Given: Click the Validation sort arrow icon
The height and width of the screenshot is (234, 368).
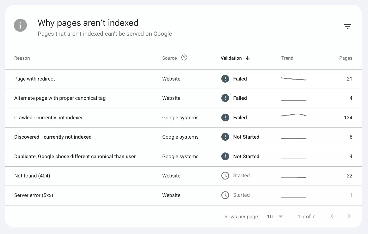Looking at the screenshot, I should coord(248,58).
